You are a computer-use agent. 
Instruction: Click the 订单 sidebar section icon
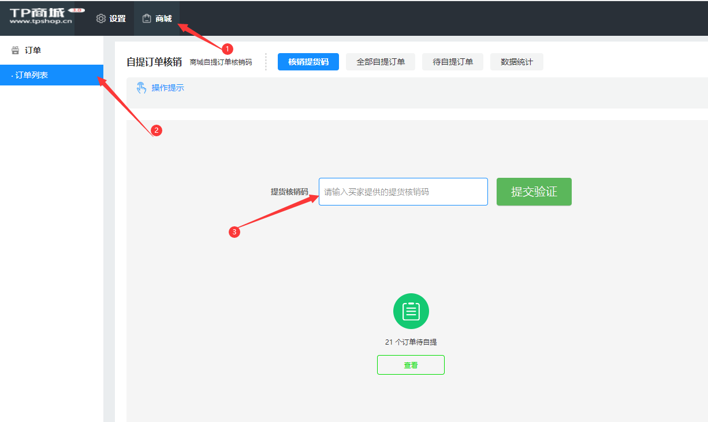[x=16, y=50]
